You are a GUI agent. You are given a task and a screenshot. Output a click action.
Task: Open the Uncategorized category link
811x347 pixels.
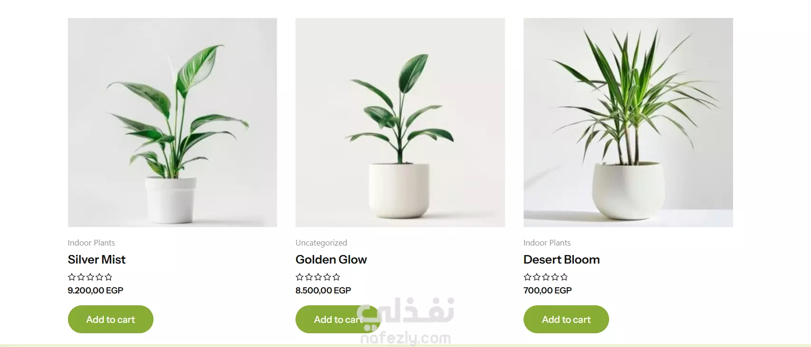(x=321, y=243)
